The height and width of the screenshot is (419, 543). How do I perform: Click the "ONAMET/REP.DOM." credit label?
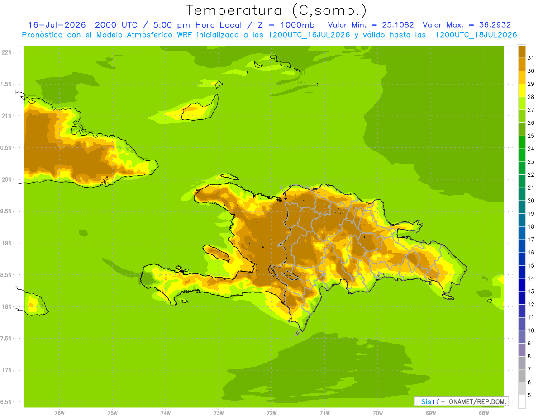point(478,401)
